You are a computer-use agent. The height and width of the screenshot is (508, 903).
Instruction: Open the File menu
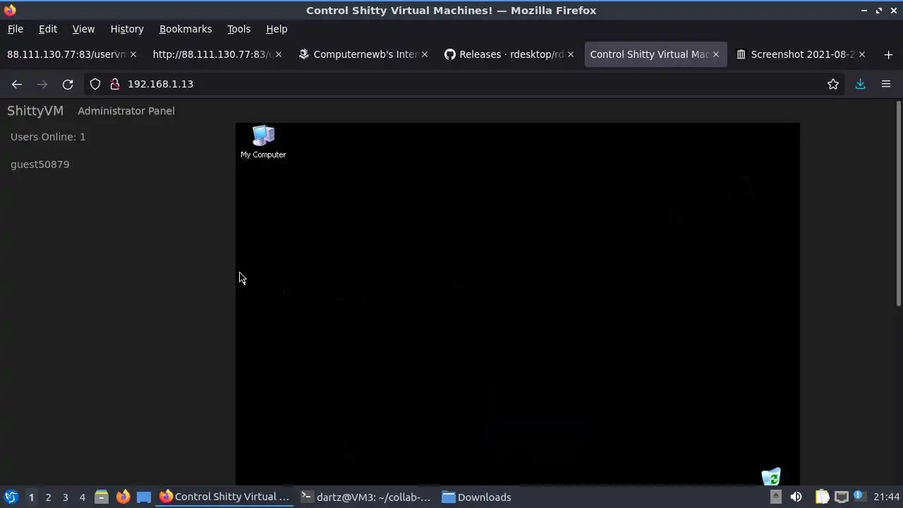[x=15, y=29]
